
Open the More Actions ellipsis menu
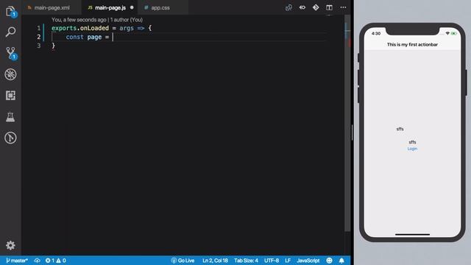click(343, 7)
